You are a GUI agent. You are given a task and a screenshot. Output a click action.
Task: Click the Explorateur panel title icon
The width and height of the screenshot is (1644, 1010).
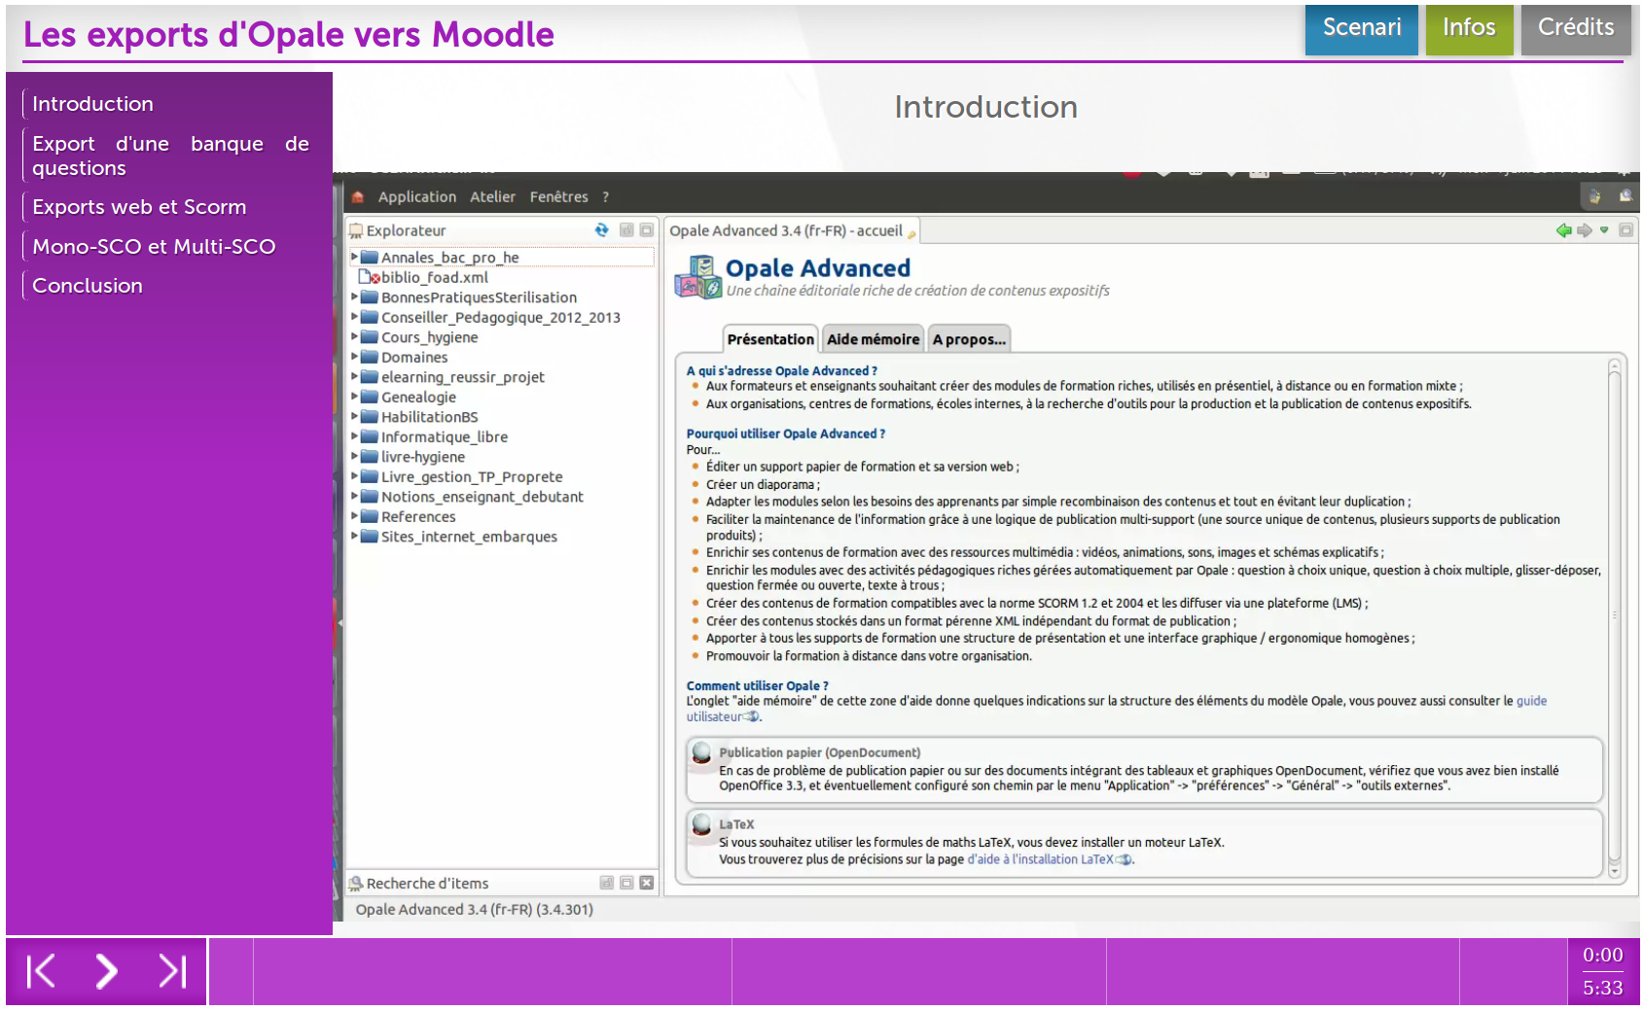coord(356,231)
